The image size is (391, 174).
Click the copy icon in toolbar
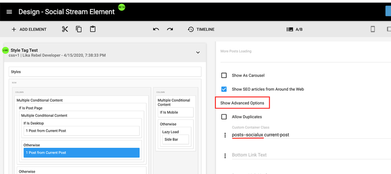79,29
